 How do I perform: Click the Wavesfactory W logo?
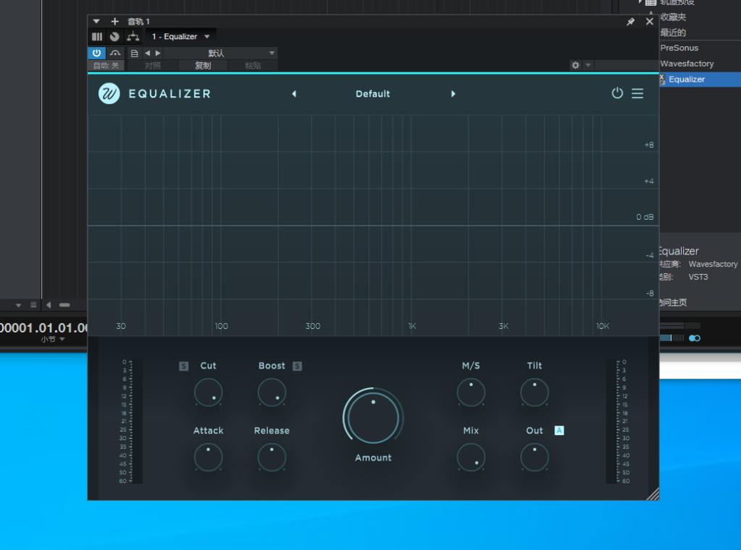[109, 93]
